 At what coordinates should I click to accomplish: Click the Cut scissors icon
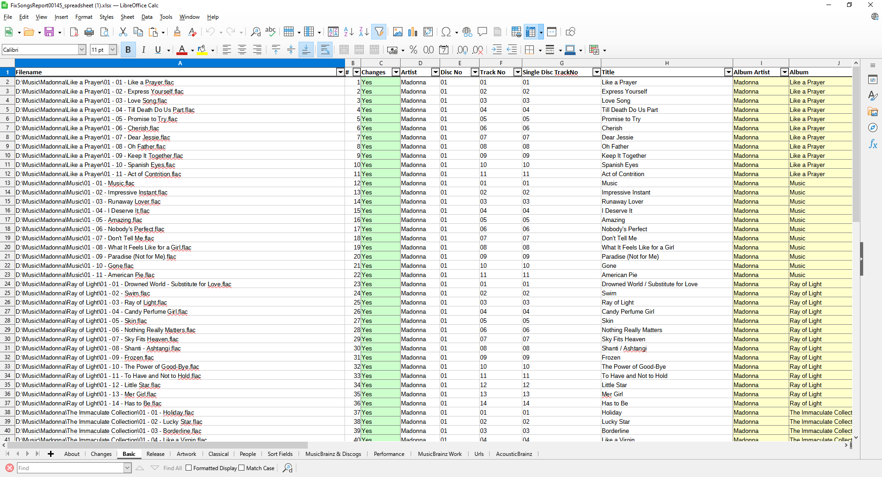click(x=123, y=32)
